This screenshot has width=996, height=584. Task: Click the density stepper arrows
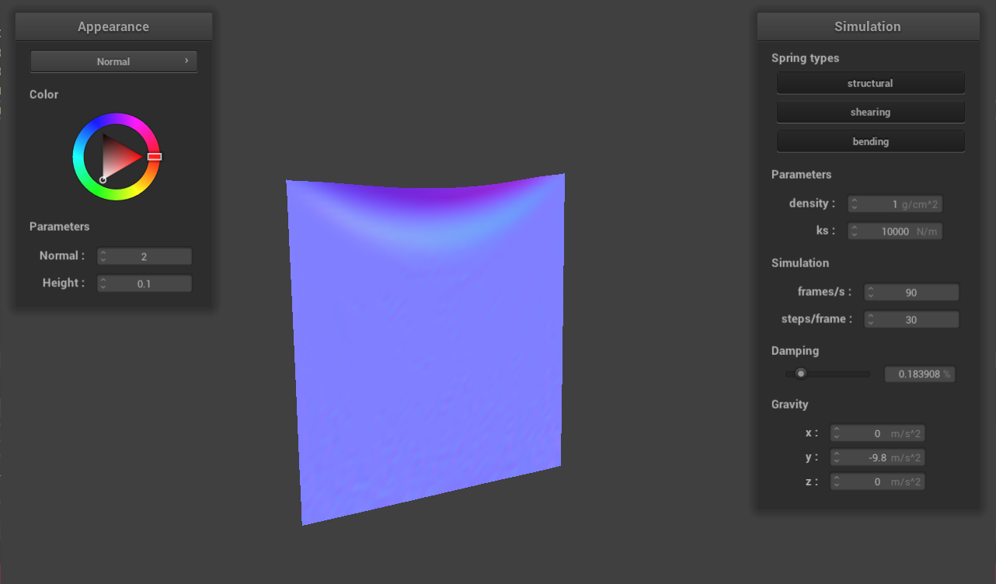[854, 204]
